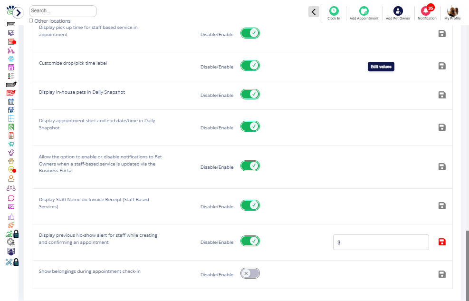Save Display in-house pets row
The height and width of the screenshot is (301, 469).
coord(442,95)
